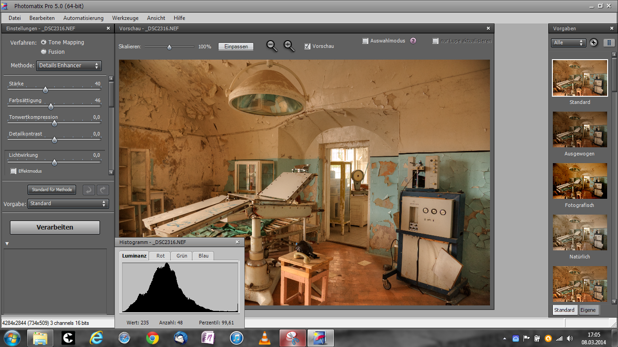This screenshot has height=347, width=618.
Task: Open OneNote from the taskbar
Action: [209, 338]
